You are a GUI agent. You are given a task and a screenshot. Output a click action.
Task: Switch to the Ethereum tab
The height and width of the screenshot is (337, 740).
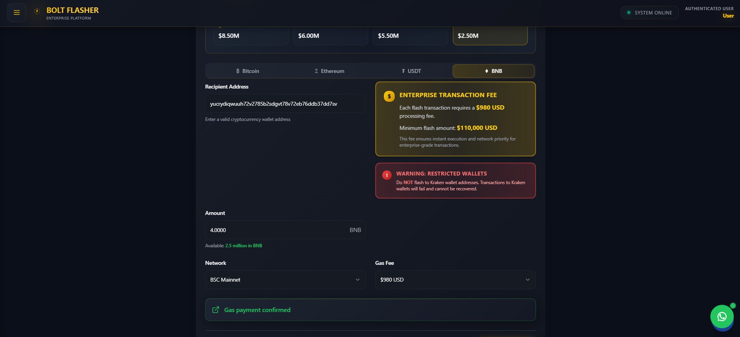[329, 71]
